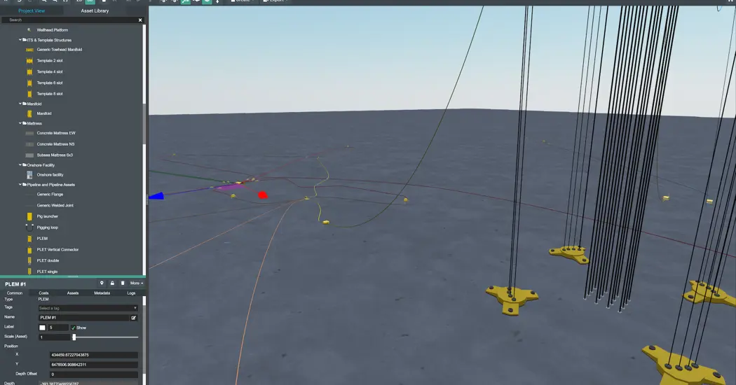Open the More dropdown menu
The height and width of the screenshot is (385, 736).
(x=136, y=283)
